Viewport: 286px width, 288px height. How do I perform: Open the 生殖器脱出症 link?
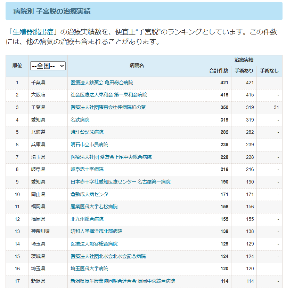(x=33, y=32)
